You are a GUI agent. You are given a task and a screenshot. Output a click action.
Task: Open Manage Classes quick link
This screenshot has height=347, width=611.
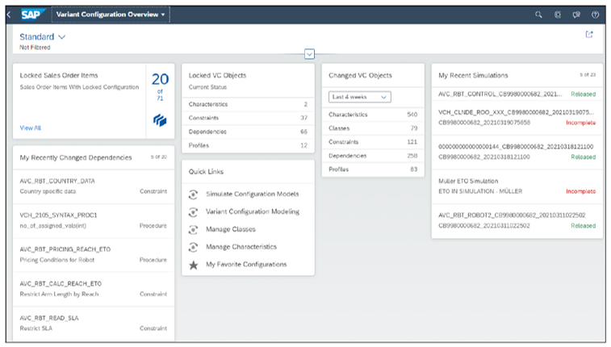point(231,229)
